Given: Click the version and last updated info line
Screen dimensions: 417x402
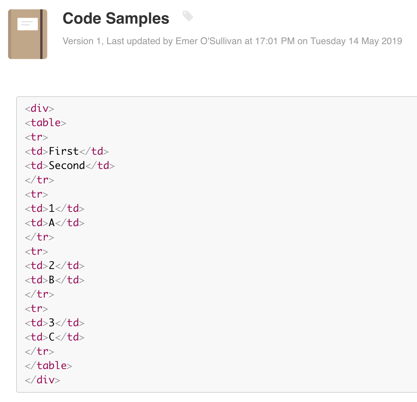Looking at the screenshot, I should pos(232,41).
